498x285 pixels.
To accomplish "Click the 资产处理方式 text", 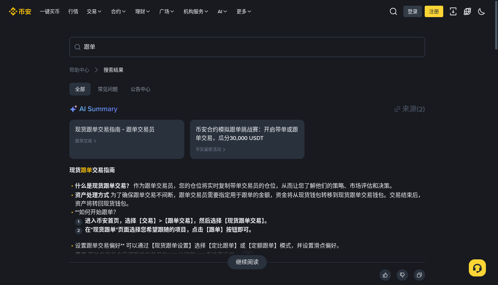I will (92, 195).
